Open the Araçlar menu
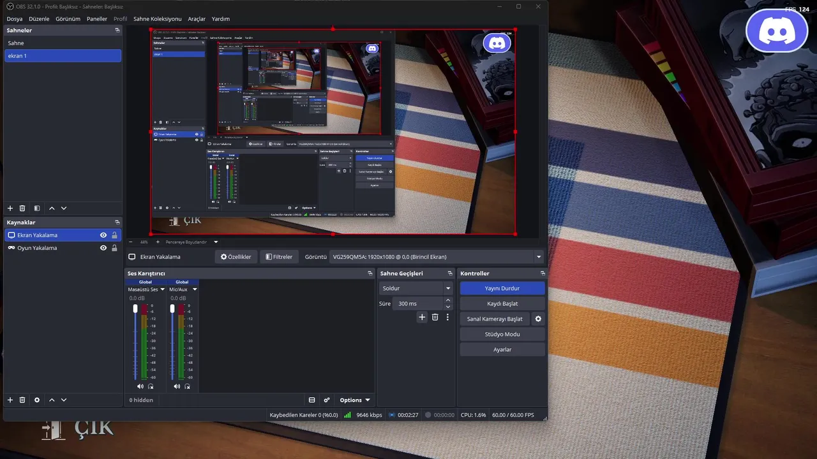The width and height of the screenshot is (817, 459). pyautogui.click(x=197, y=18)
